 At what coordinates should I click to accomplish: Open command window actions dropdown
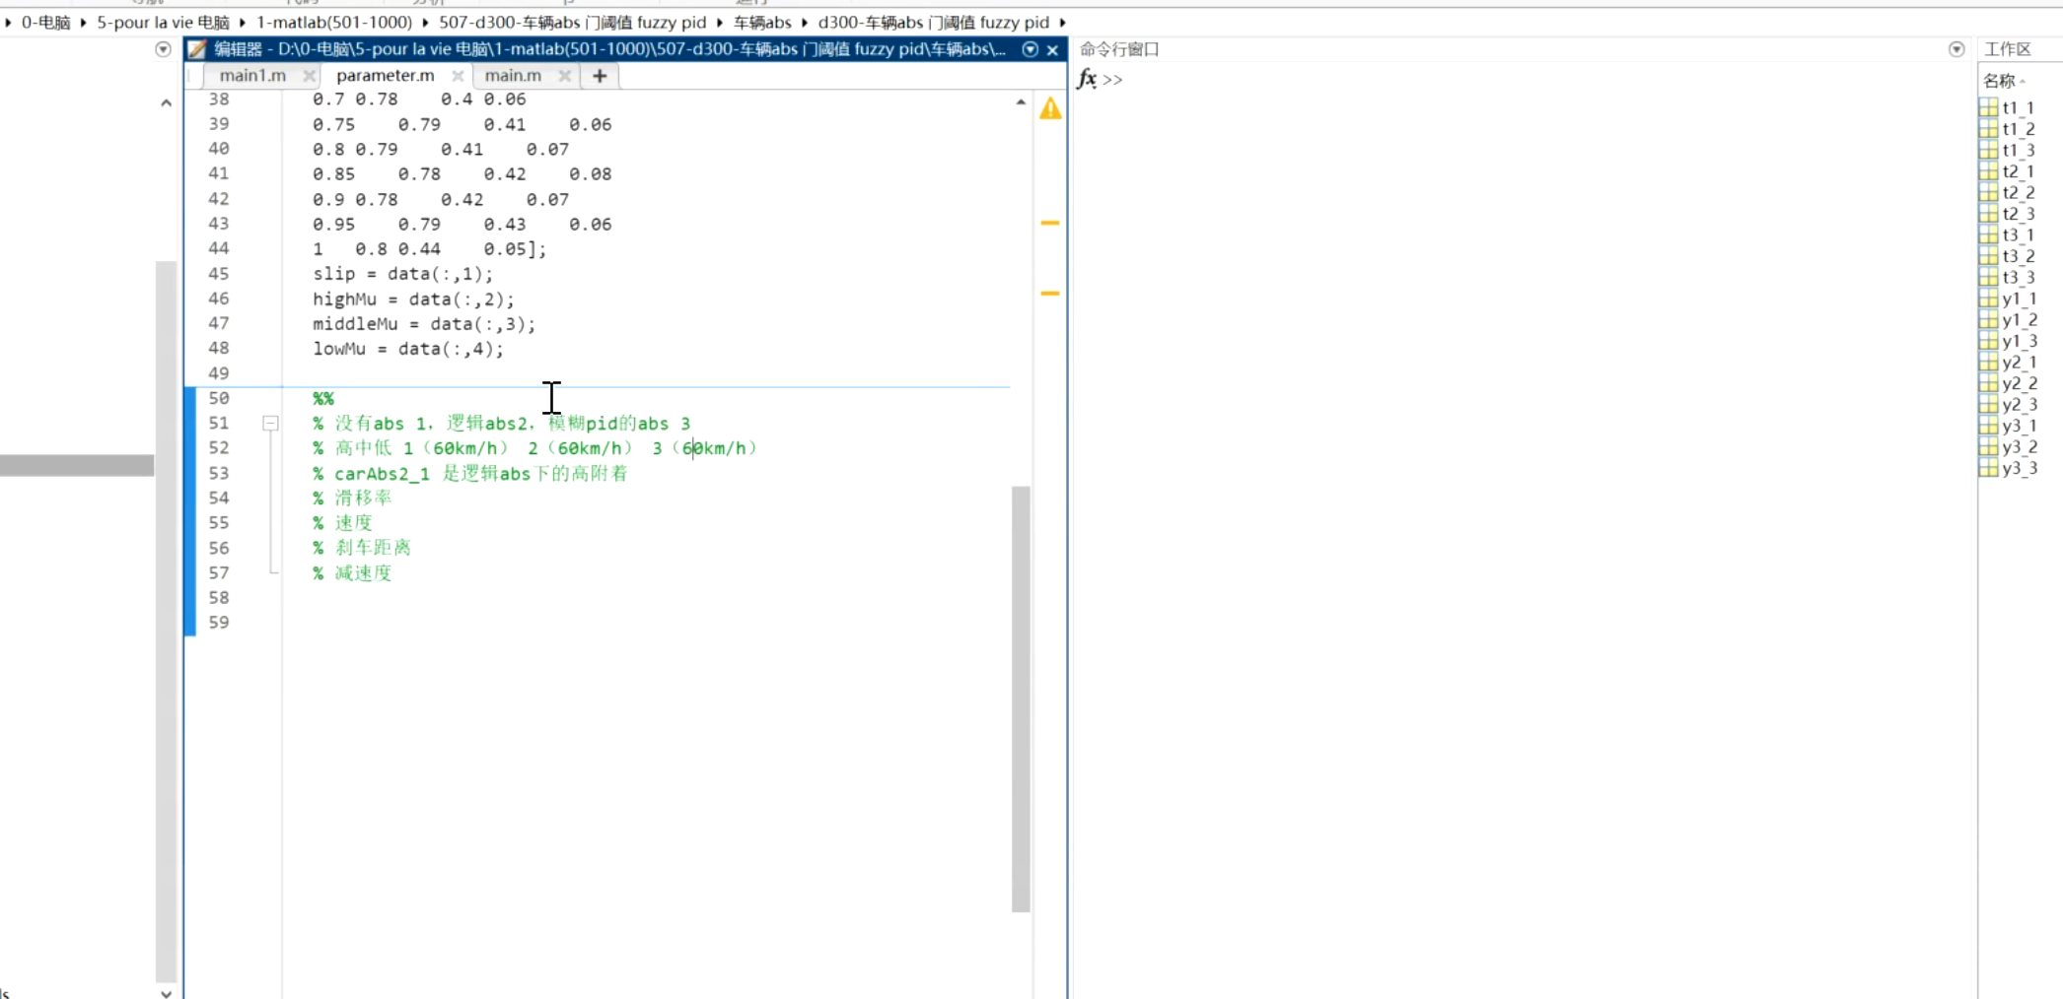click(x=1956, y=49)
